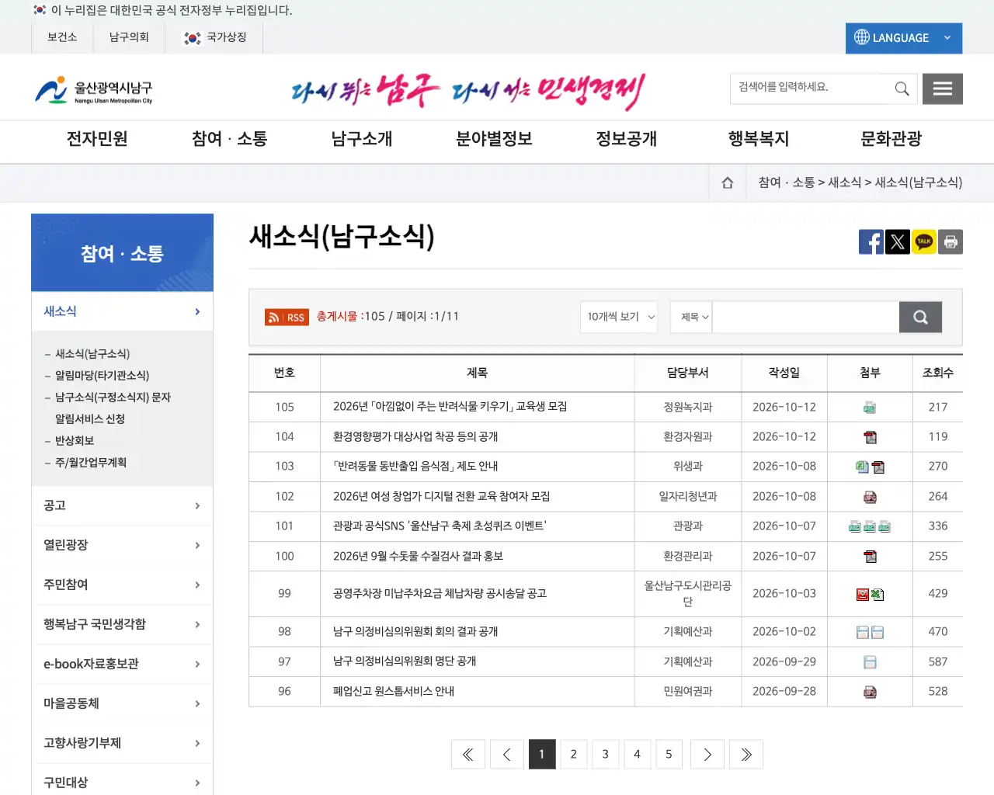The height and width of the screenshot is (795, 994).
Task: Click the top search magnifier icon
Action: click(902, 89)
